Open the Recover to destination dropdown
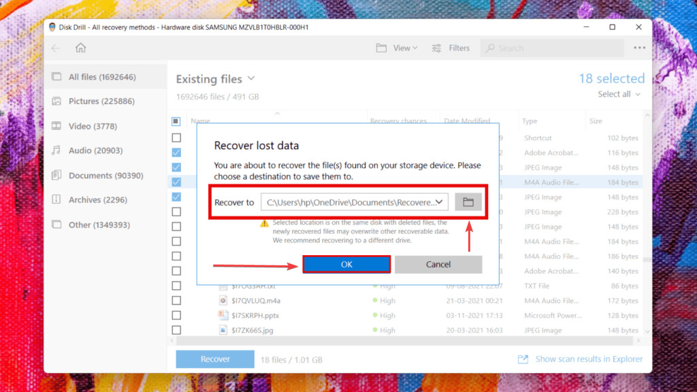Viewport: 697px width, 392px height. pyautogui.click(x=440, y=201)
